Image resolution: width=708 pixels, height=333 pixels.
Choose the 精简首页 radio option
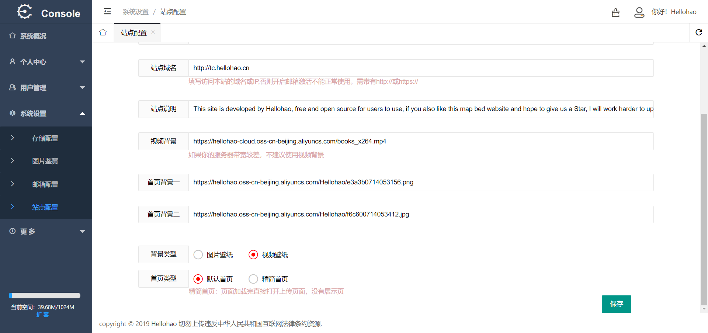coord(253,279)
